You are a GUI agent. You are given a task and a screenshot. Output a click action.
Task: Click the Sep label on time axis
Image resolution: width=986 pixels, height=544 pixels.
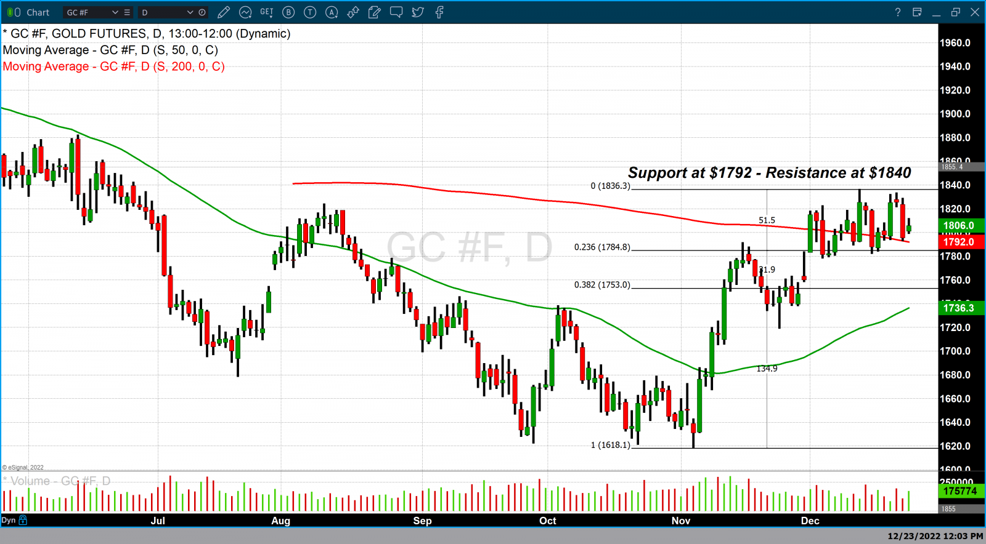tap(422, 521)
